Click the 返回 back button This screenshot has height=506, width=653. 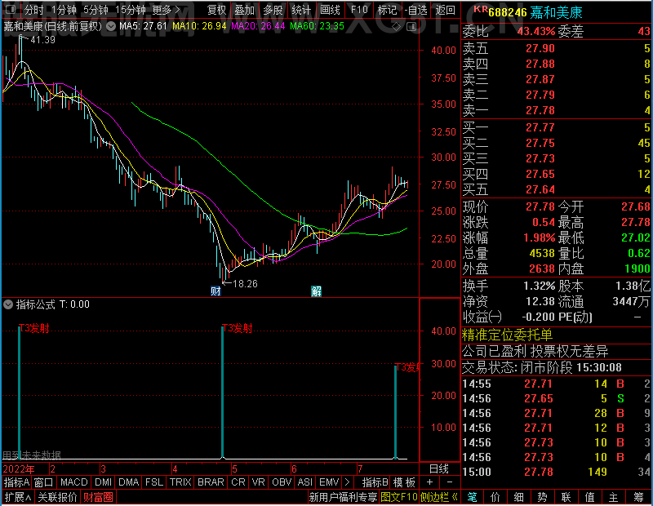pyautogui.click(x=445, y=10)
